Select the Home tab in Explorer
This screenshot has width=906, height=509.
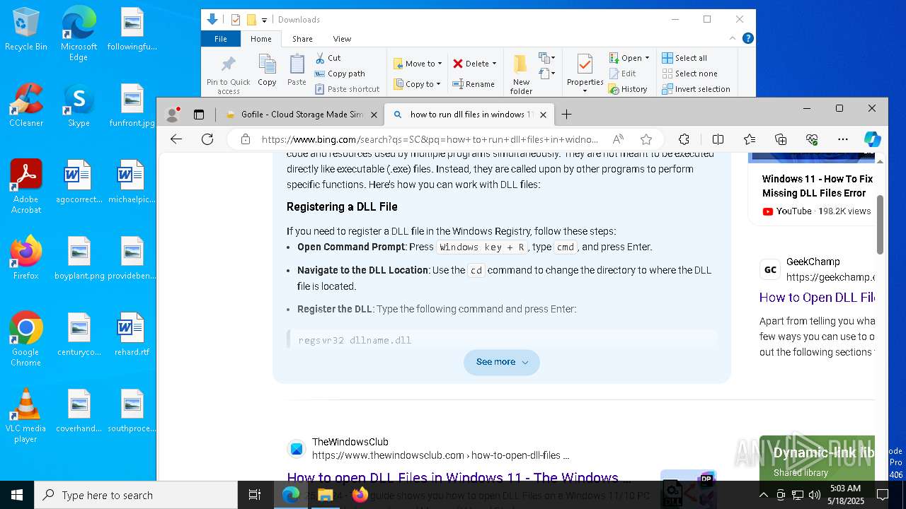pos(260,39)
